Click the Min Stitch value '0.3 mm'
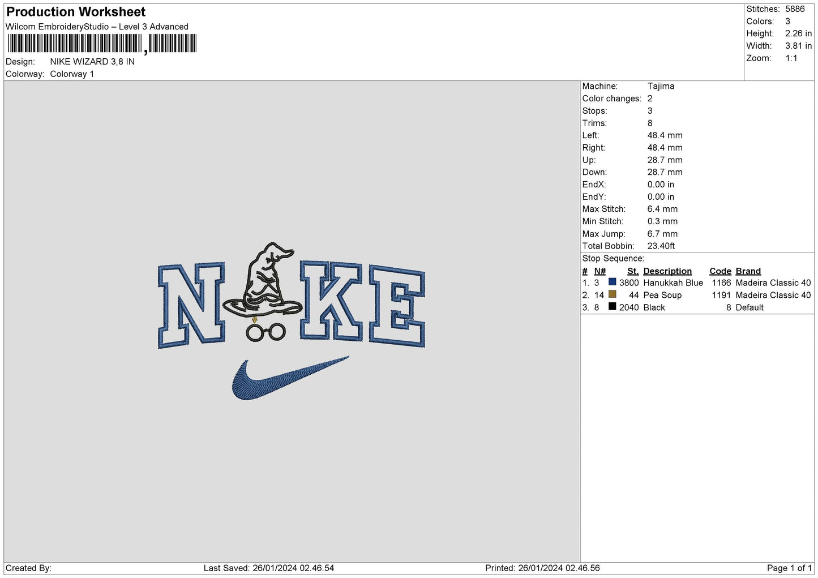 pos(662,221)
